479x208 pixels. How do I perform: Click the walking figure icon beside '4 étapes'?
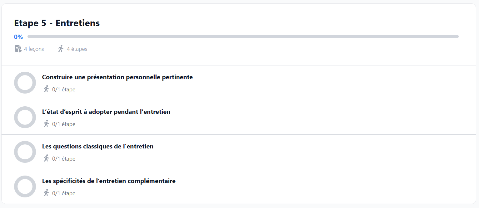pos(61,49)
